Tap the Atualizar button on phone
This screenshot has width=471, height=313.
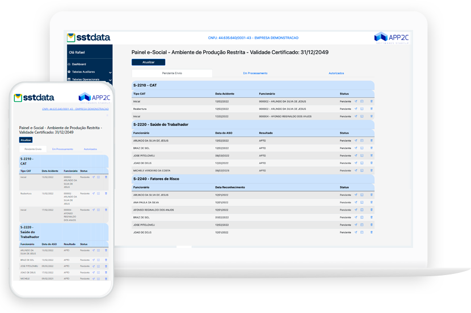(x=26, y=140)
